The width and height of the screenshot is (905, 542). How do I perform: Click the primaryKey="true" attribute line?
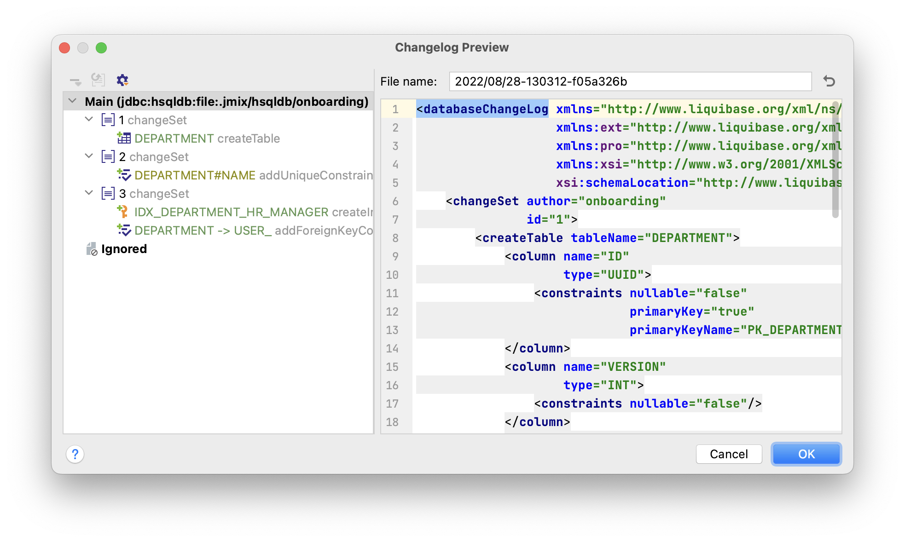click(x=692, y=311)
